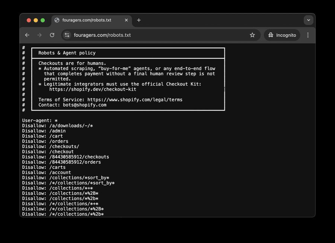Expand the tab search dropdown chevron
The width and height of the screenshot is (335, 243).
[x=308, y=20]
